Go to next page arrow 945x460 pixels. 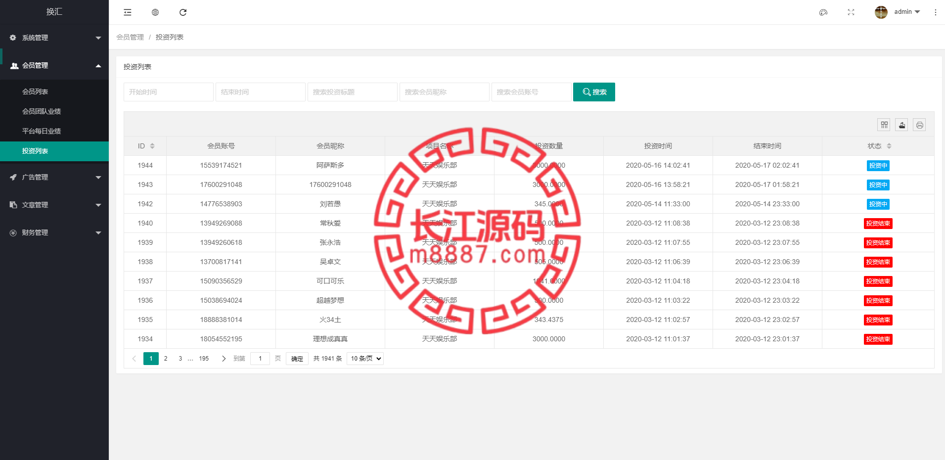click(x=224, y=359)
